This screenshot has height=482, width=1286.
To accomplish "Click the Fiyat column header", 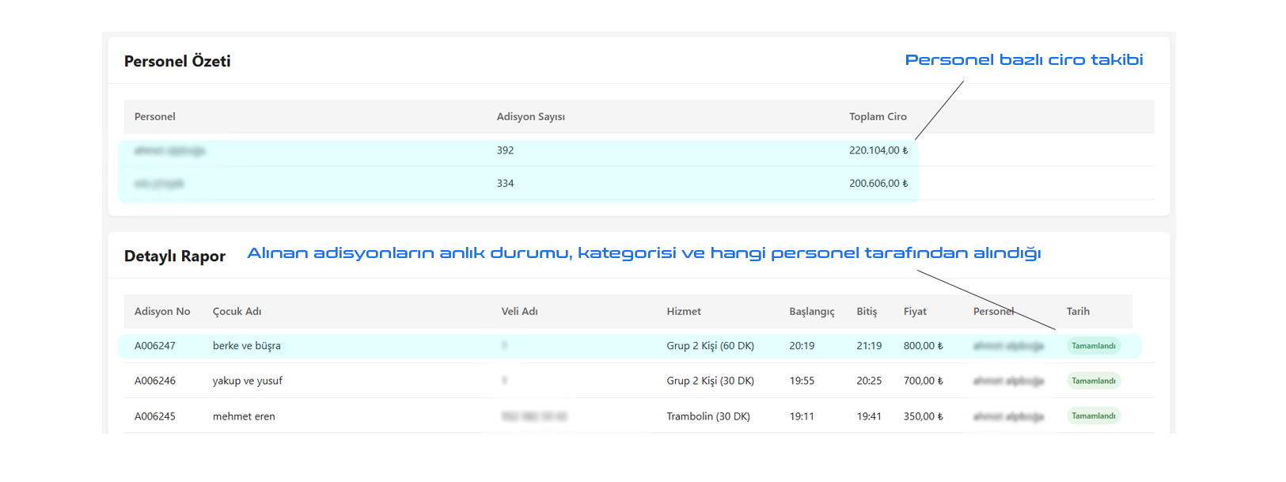I will coord(915,312).
